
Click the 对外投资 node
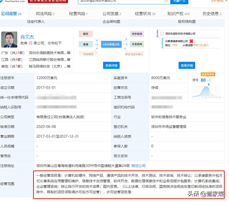pyautogui.click(x=137, y=34)
